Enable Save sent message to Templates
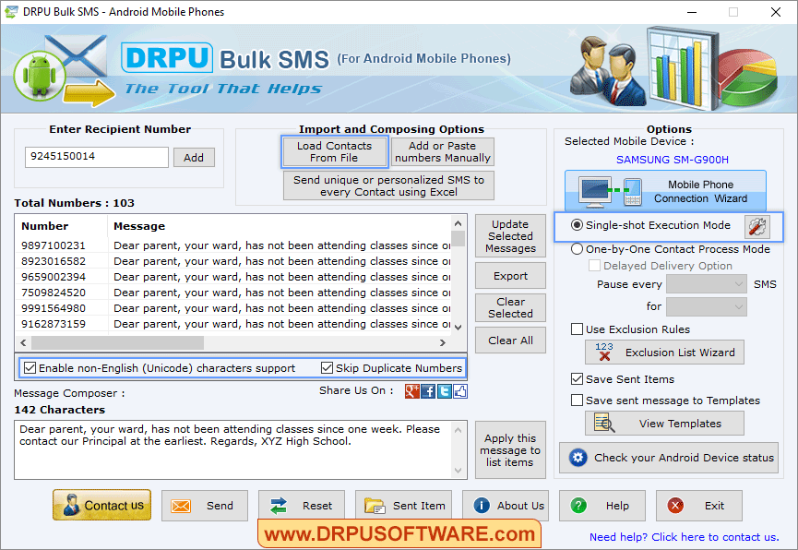This screenshot has height=550, width=798. click(x=577, y=401)
